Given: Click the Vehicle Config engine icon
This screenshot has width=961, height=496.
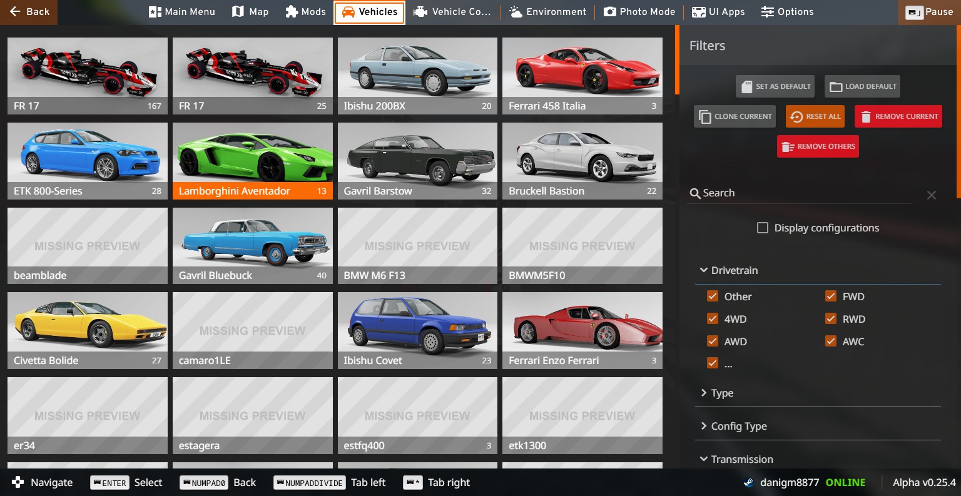Looking at the screenshot, I should pos(420,12).
